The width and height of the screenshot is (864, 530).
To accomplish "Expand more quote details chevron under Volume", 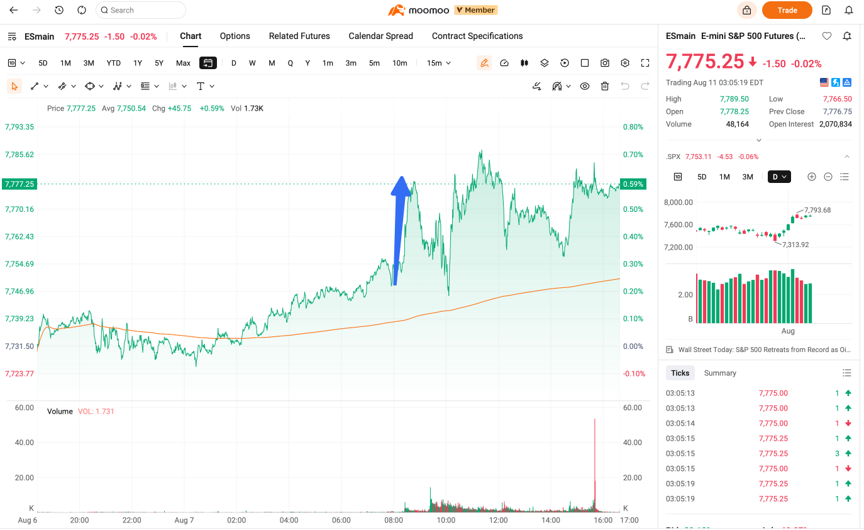I will tap(759, 140).
